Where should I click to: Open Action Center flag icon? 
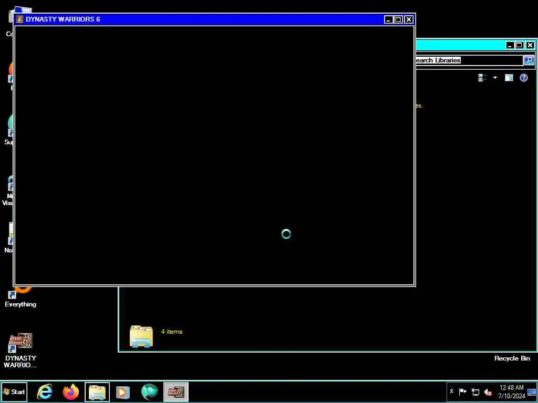click(x=462, y=391)
